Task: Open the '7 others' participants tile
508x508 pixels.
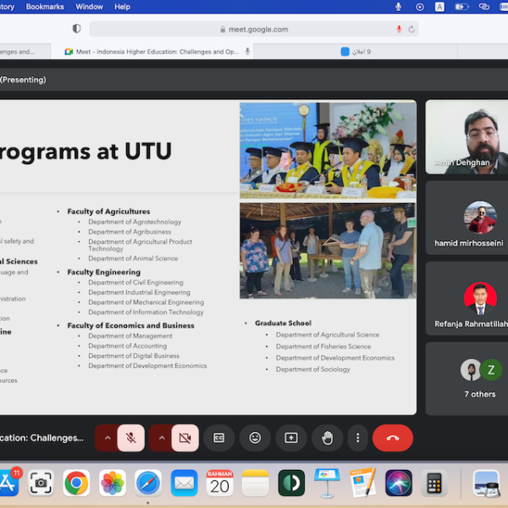Action: point(466,378)
